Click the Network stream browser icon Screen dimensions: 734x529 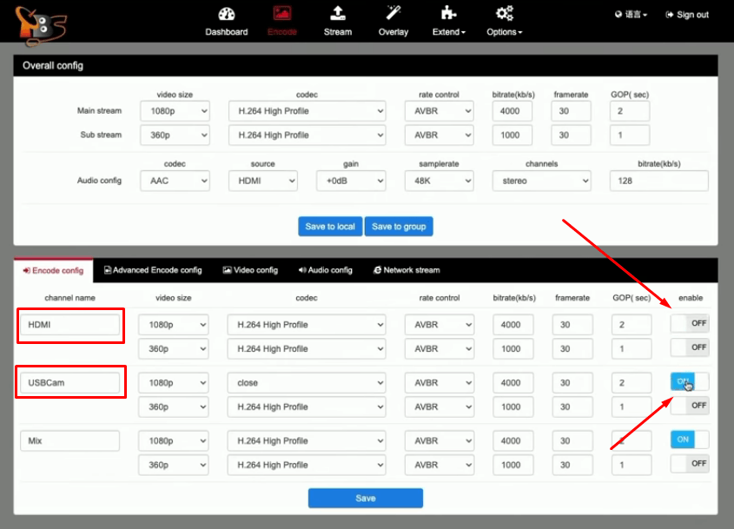[x=377, y=270]
